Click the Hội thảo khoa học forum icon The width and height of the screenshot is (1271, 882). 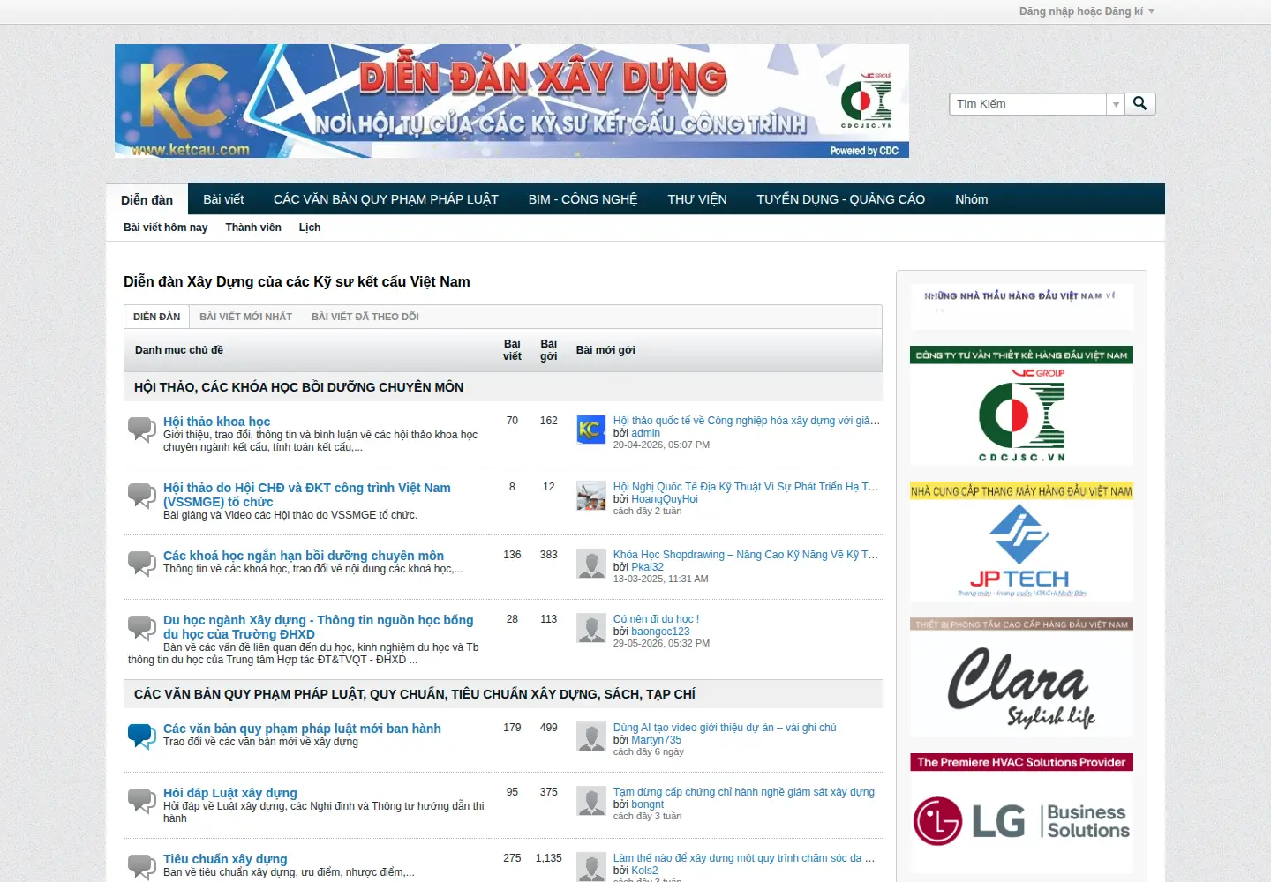[x=141, y=430]
